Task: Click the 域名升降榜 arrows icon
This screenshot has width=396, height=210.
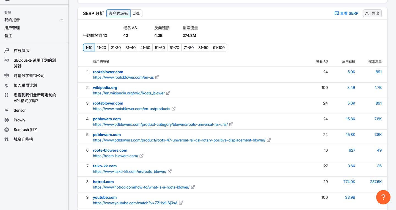Action: pyautogui.click(x=7, y=139)
